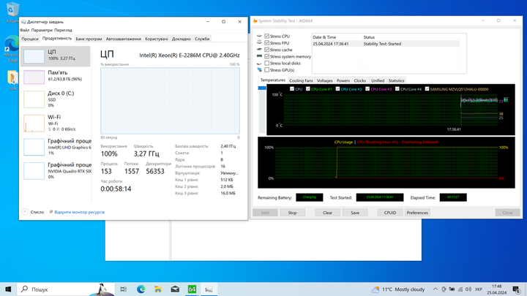Screen dimensions: 527x296
Task: Select the ЦП performance thumbnail graph
Action: point(34,56)
